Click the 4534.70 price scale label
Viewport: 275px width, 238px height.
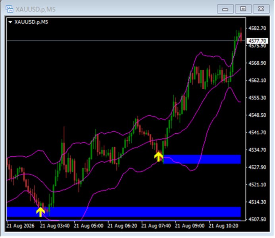click(x=257, y=150)
